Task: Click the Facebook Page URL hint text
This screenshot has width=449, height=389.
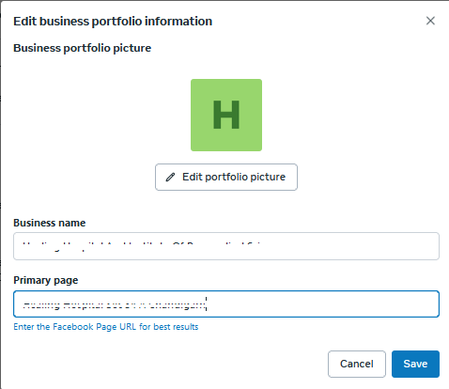Action: pos(106,327)
